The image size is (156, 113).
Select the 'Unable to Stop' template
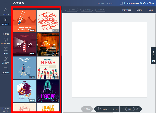pos(48,107)
